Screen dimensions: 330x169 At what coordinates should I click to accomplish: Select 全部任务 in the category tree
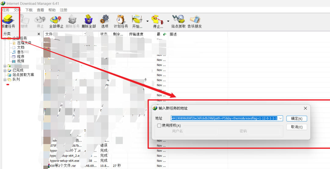pos(20,38)
